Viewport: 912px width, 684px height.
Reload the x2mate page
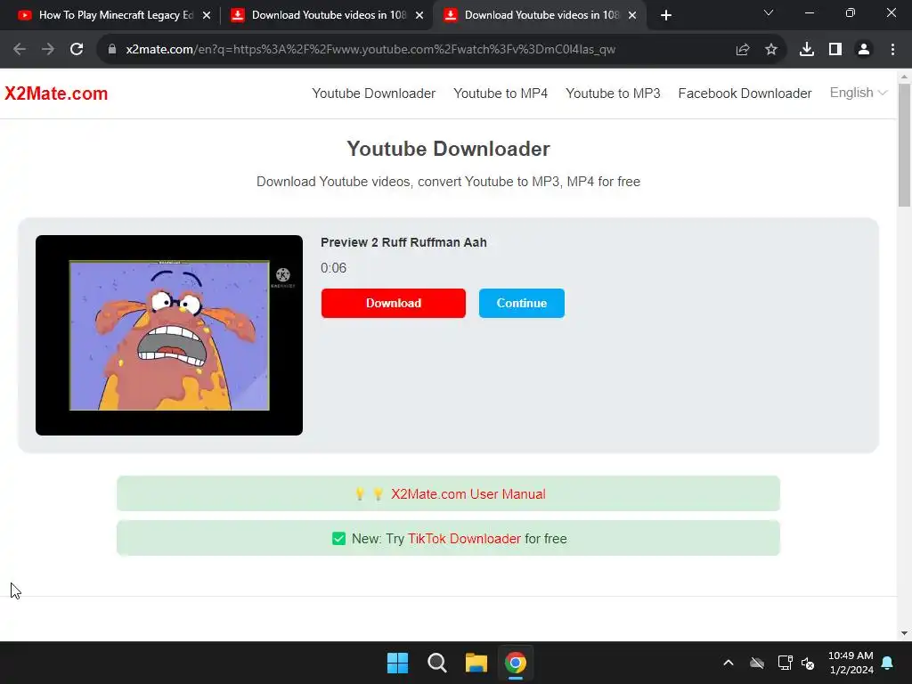(77, 50)
